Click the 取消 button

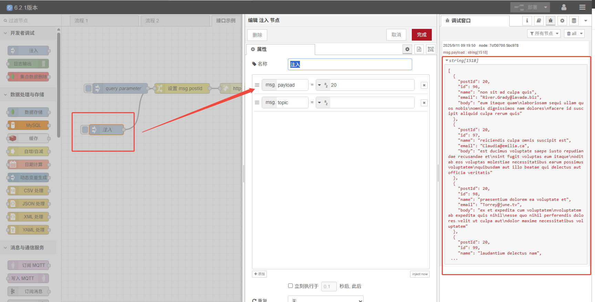pos(396,35)
